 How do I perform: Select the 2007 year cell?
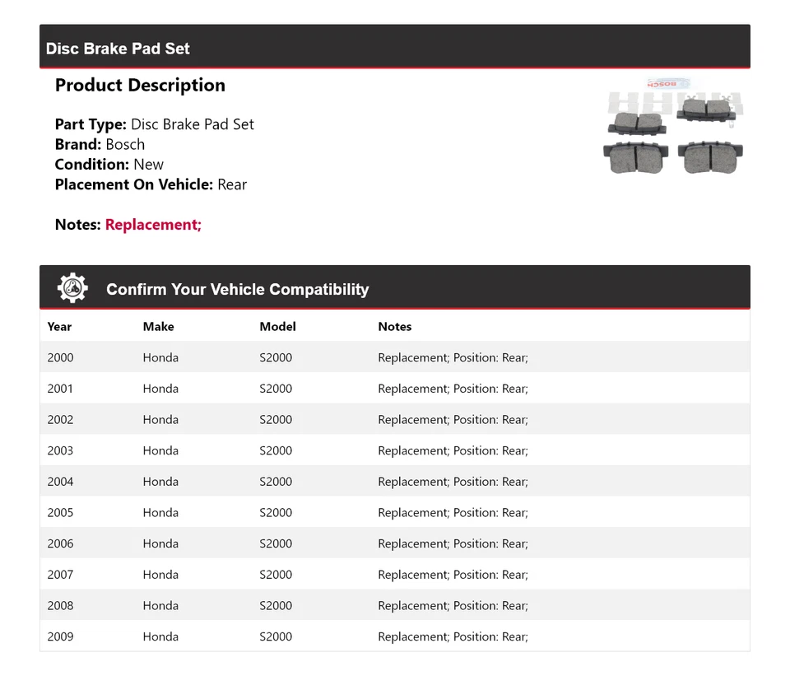(x=60, y=575)
